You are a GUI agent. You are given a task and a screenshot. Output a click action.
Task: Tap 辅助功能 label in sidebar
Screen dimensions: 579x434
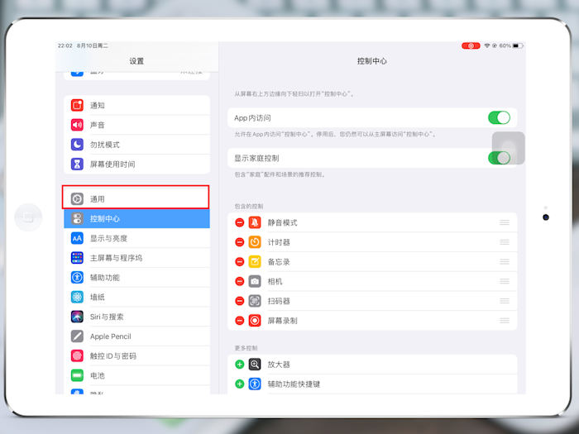[x=105, y=277]
